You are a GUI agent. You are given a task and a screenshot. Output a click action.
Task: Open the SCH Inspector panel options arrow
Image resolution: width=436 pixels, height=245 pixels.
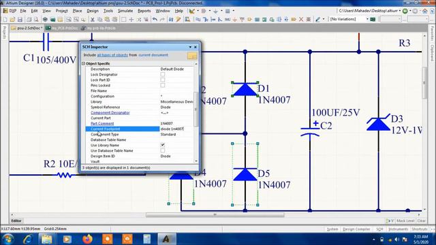pyautogui.click(x=190, y=47)
